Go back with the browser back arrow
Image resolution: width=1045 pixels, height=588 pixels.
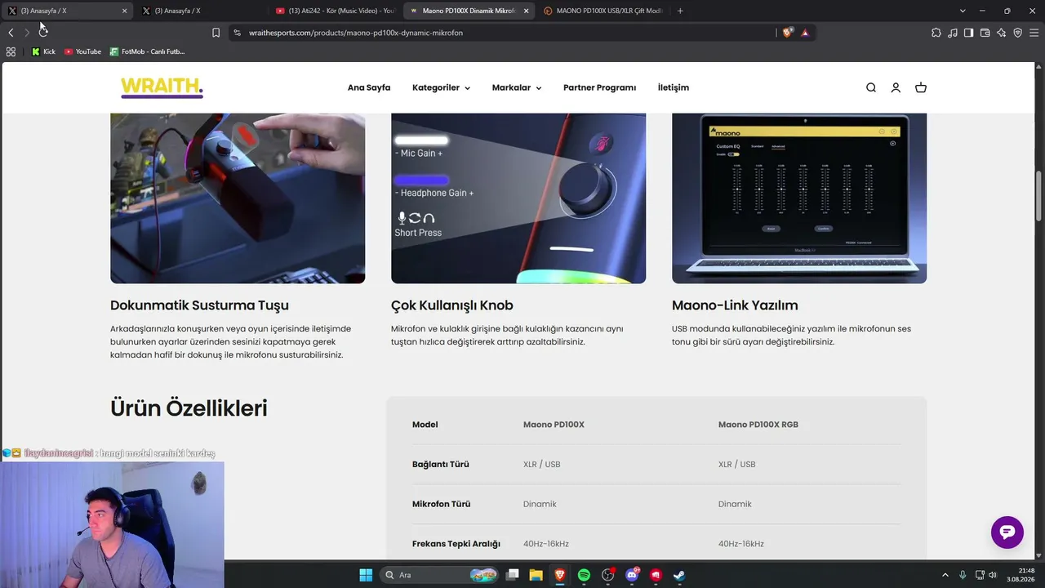pos(11,33)
